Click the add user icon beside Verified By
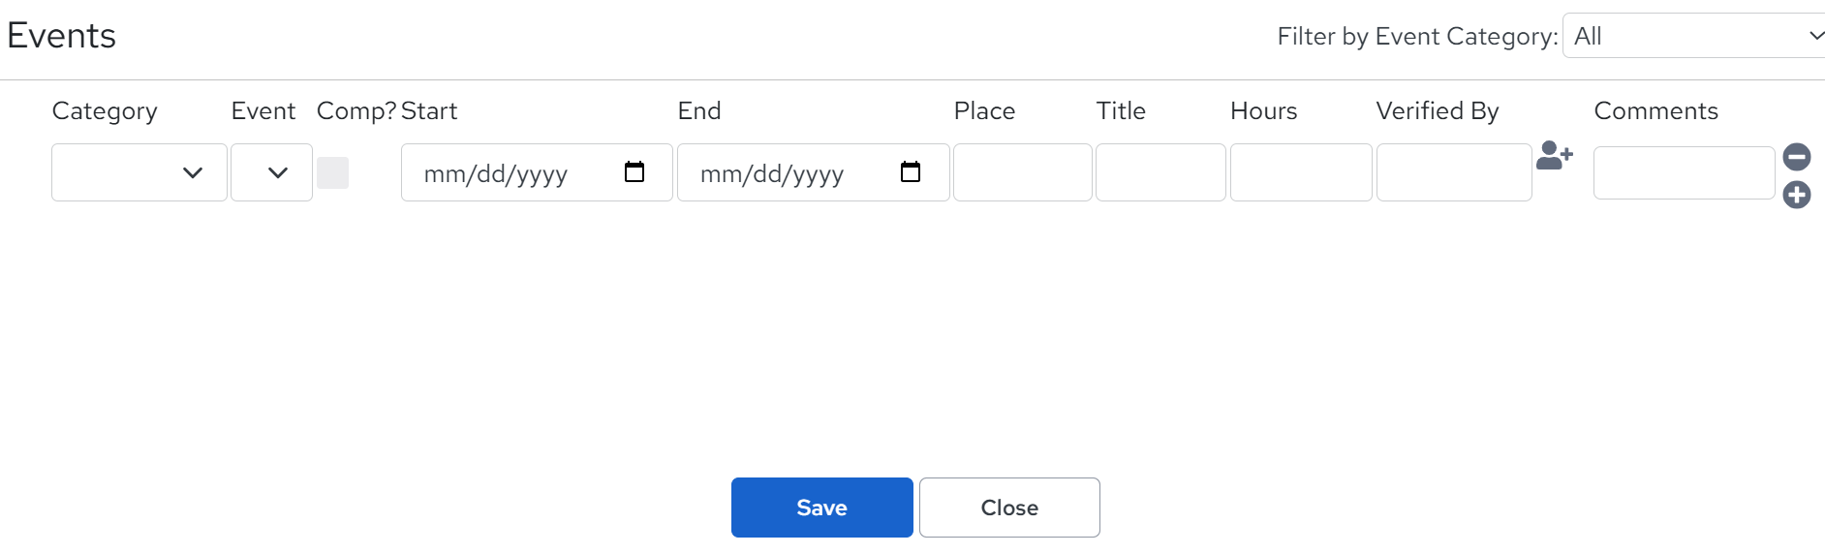This screenshot has height=554, width=1825. (x=1554, y=156)
